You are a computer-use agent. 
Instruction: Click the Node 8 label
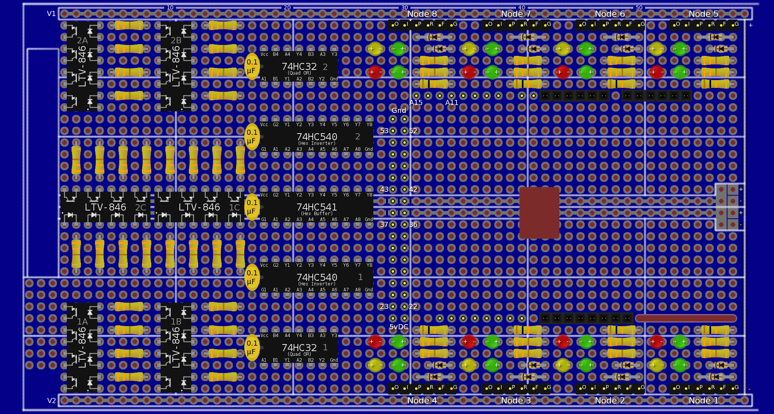(x=422, y=14)
